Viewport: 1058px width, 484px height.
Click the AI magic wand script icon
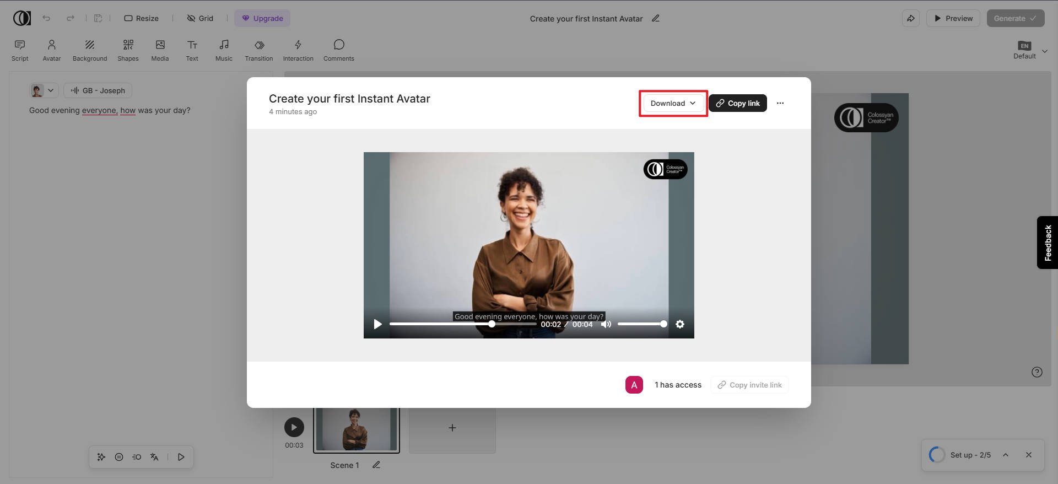tap(101, 457)
